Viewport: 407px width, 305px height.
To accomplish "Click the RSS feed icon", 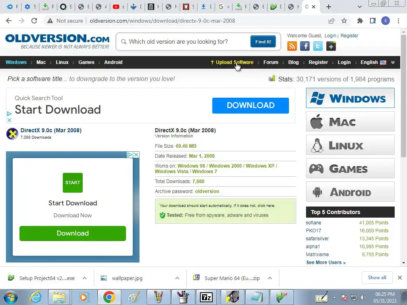I will (292, 46).
